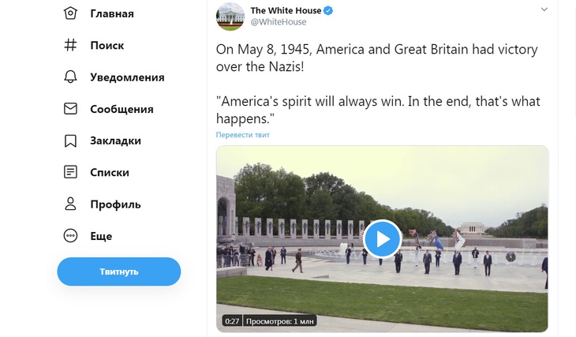Click the hashtag Search icon
Image resolution: width=576 pixels, height=337 pixels.
coord(71,45)
